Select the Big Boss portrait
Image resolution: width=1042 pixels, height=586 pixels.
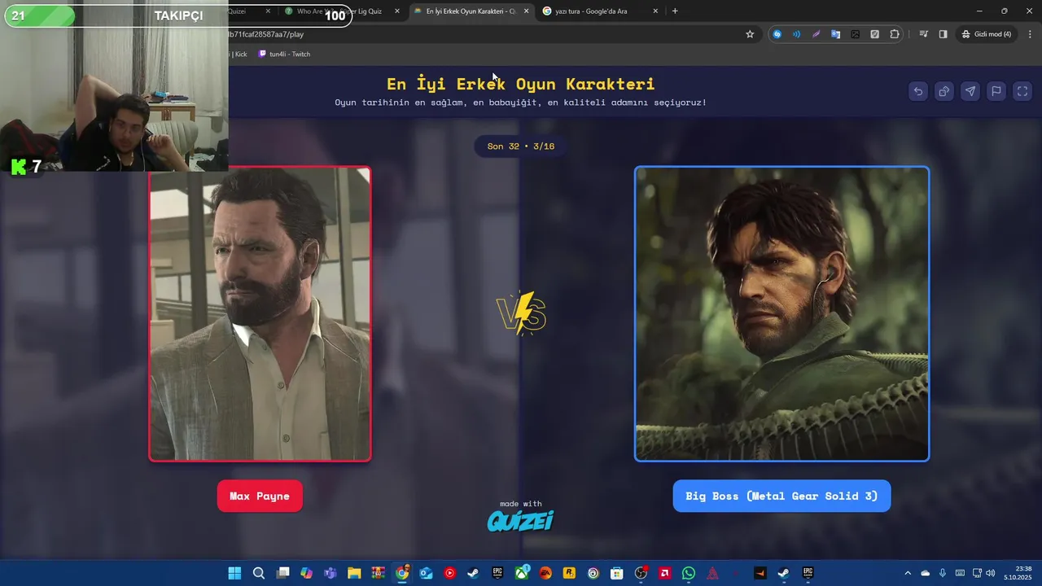pos(781,313)
